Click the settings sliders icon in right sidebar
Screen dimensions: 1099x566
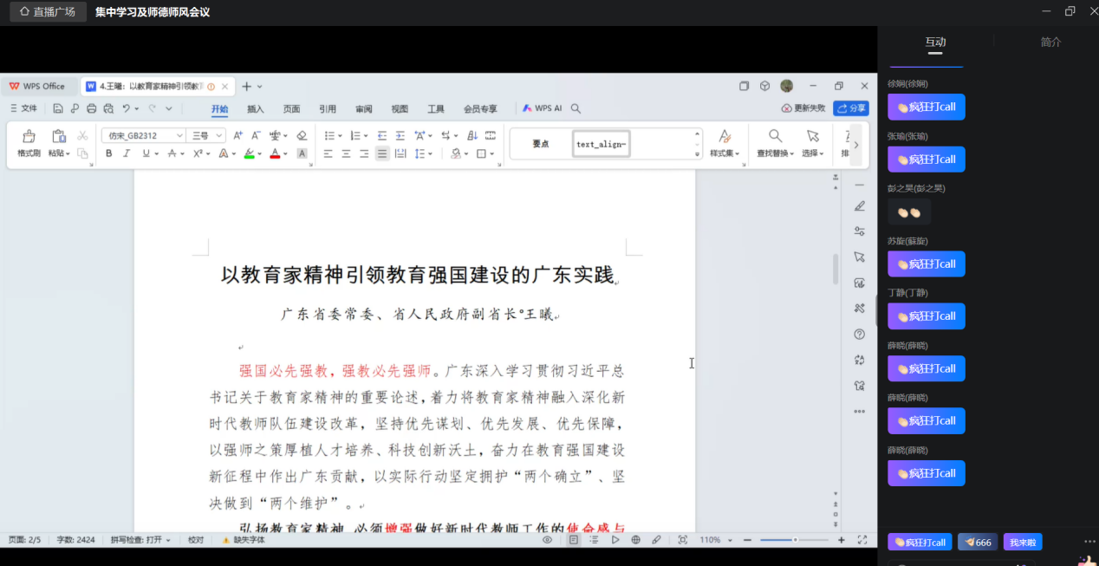pos(860,231)
